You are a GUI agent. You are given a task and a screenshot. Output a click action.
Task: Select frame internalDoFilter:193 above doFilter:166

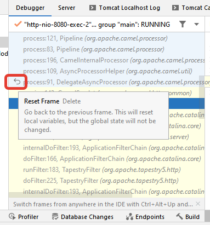[x=106, y=148]
